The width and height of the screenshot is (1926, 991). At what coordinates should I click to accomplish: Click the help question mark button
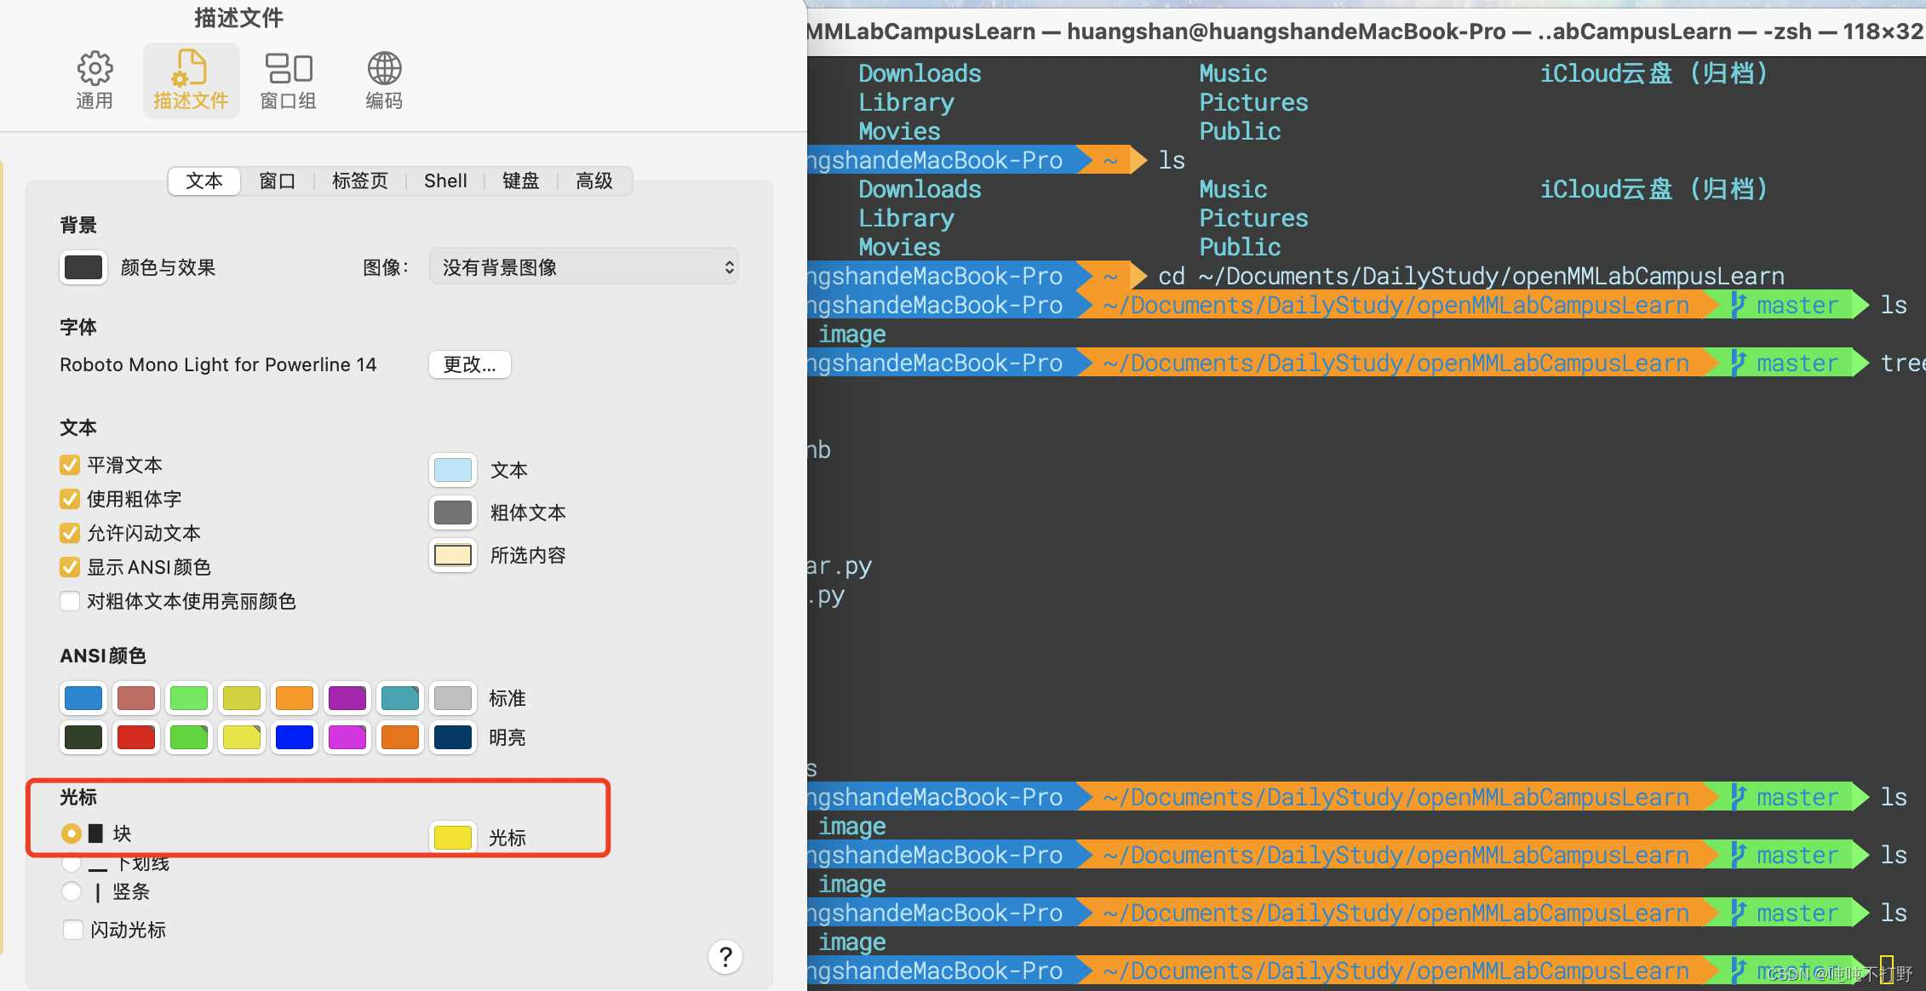tap(725, 957)
